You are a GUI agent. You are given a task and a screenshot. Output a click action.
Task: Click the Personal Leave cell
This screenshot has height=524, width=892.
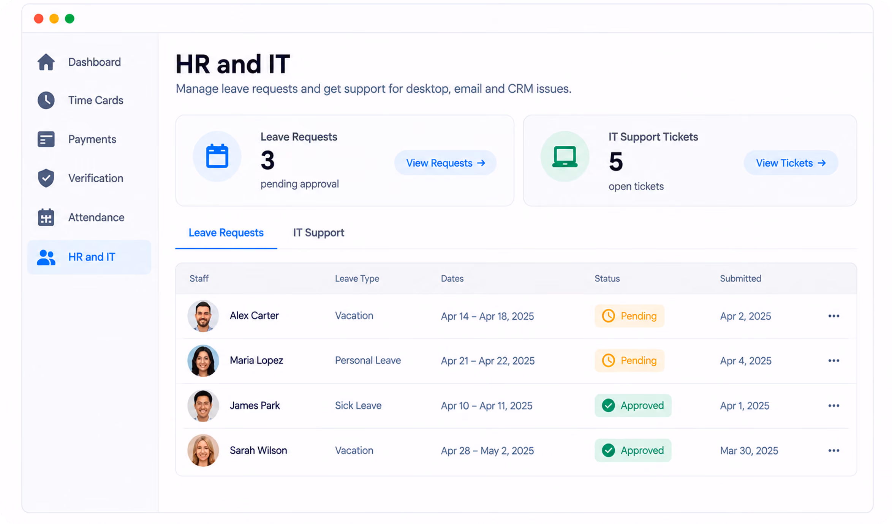click(x=368, y=360)
